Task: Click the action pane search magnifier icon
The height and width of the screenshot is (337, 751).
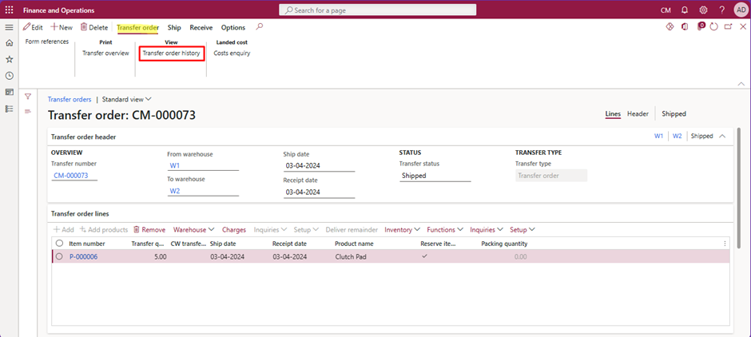Action: (259, 27)
